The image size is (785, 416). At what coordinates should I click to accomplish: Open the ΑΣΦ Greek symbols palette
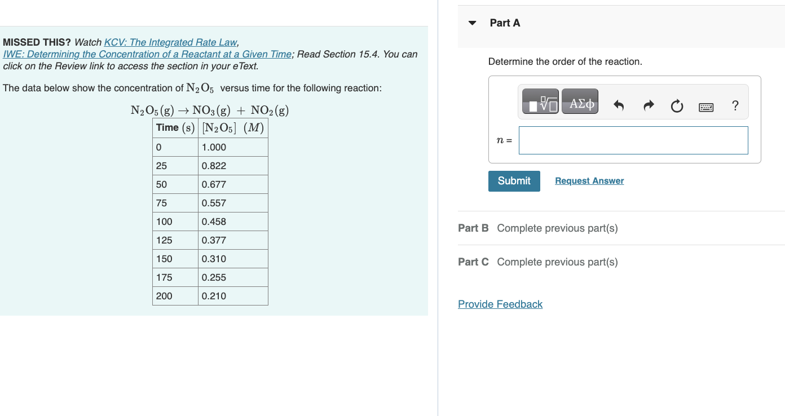click(580, 101)
